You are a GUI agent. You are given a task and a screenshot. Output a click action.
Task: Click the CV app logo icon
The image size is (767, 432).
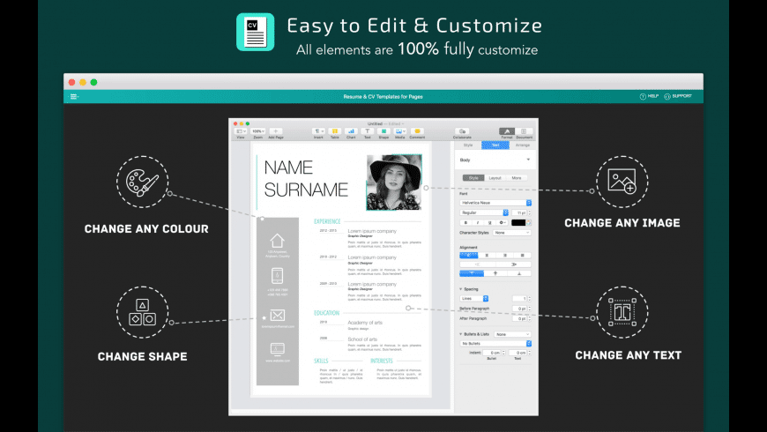pos(256,33)
